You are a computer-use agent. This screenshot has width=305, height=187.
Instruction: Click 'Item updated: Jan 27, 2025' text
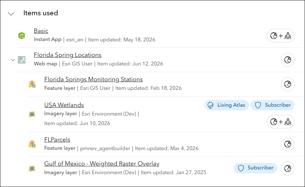173,172
